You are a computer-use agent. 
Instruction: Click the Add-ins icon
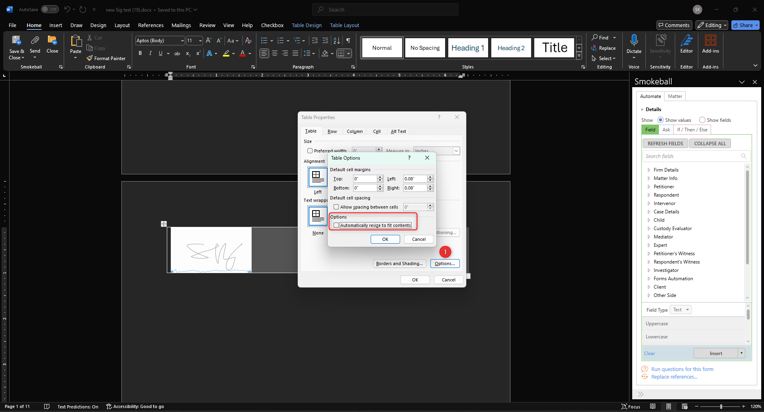(710, 44)
